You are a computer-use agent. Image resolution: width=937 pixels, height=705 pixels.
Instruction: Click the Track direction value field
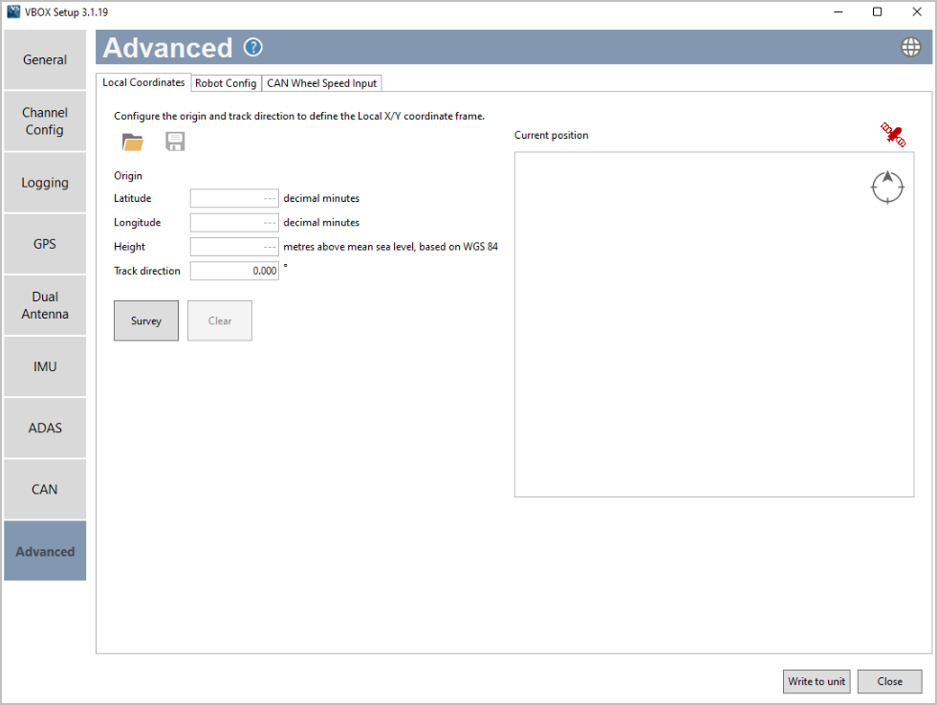pyautogui.click(x=233, y=271)
